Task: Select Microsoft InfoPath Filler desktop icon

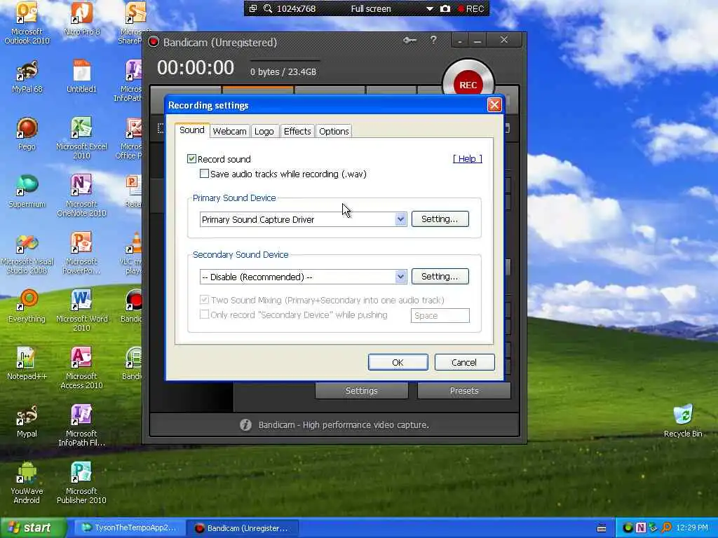Action: click(81, 426)
